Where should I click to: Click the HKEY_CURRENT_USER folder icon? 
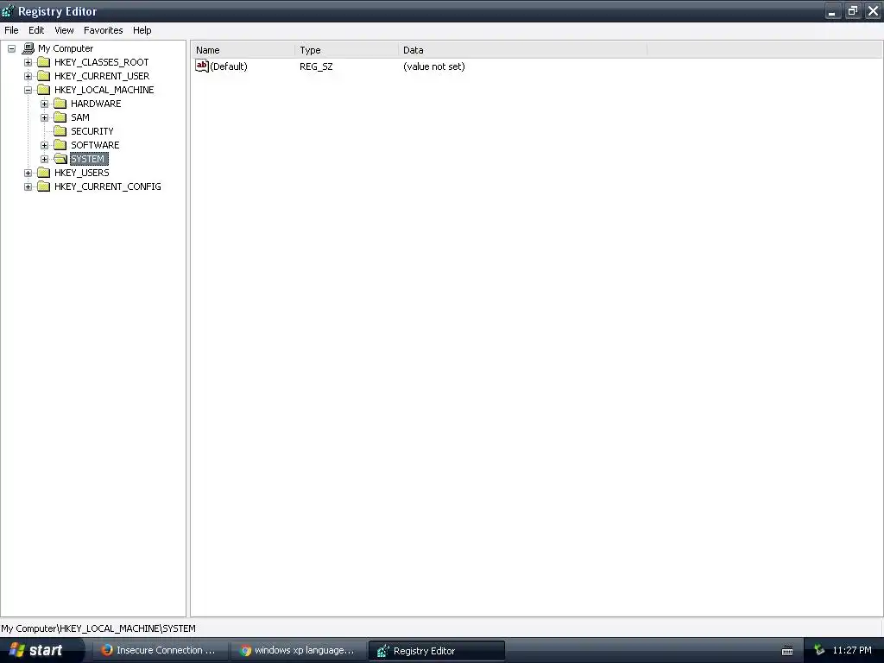point(43,76)
